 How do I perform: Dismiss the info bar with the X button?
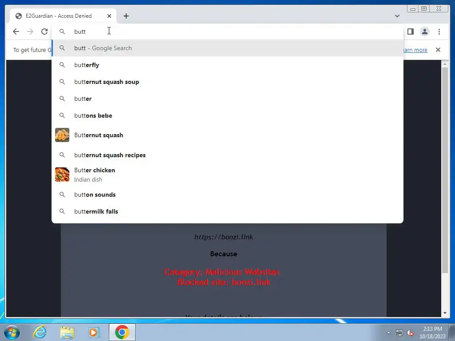coord(438,50)
